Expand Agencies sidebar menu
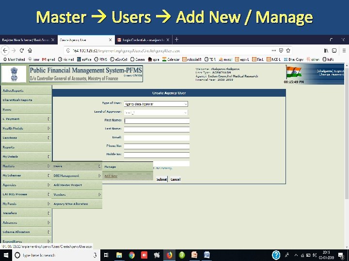 (x=26, y=185)
